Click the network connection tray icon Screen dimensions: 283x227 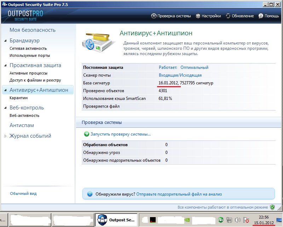coord(229,220)
